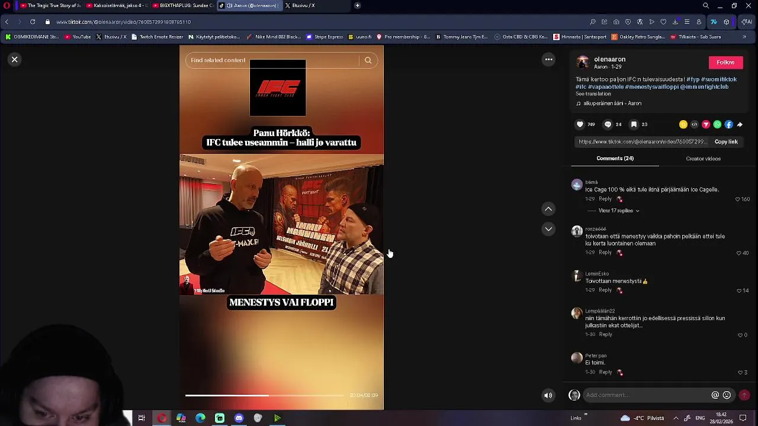Like the LeminEsko comment (14 likes)

pos(738,291)
